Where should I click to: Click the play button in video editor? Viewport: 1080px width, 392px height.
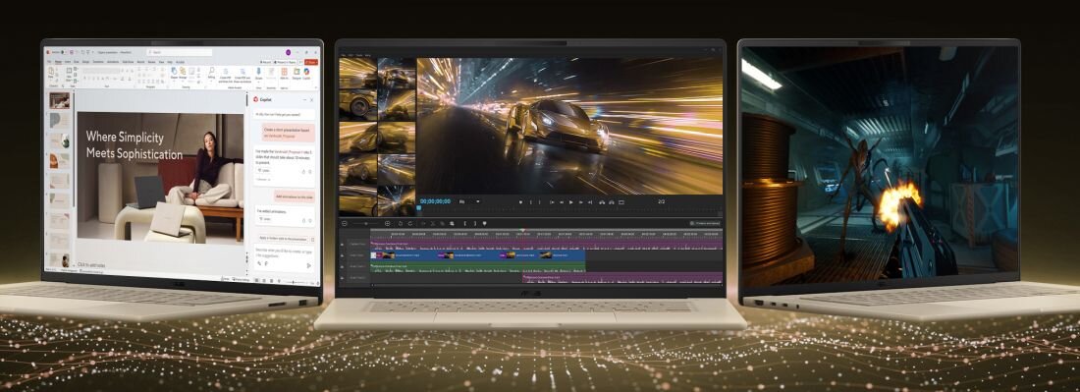click(571, 201)
